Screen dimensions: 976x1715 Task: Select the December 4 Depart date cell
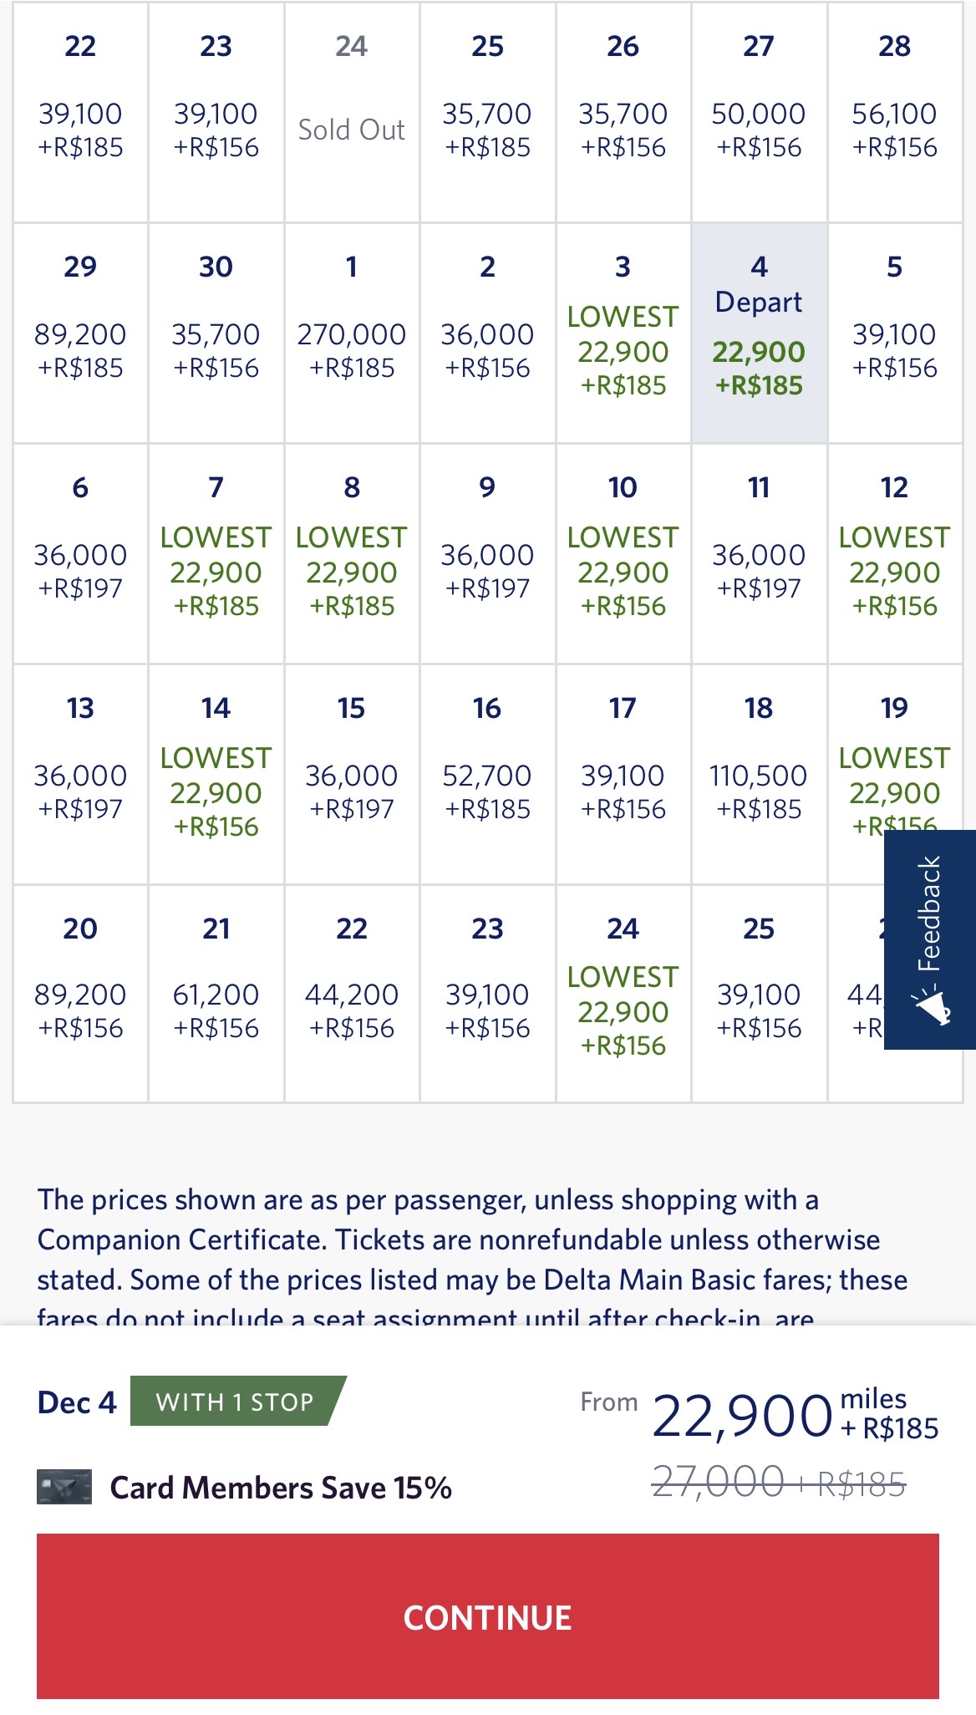coord(759,333)
